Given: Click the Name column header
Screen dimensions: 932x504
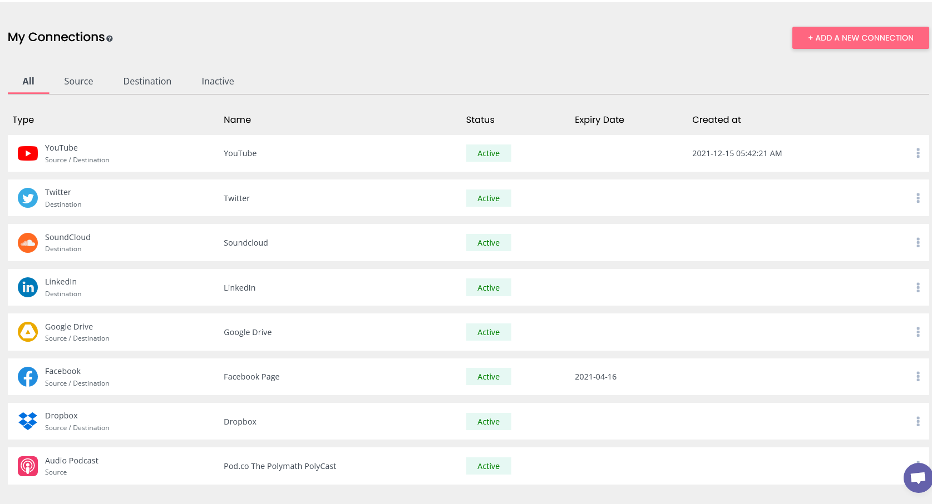Looking at the screenshot, I should coord(237,119).
